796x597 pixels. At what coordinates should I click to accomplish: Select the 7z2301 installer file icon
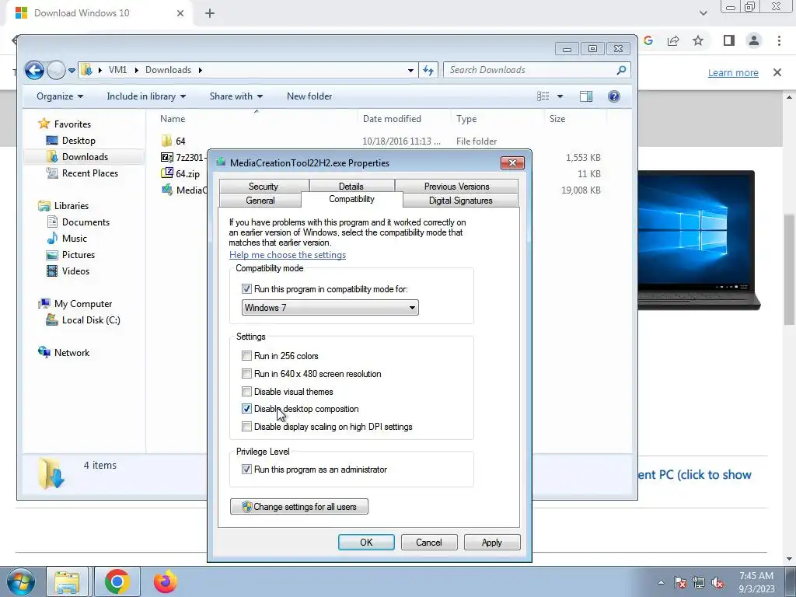click(166, 157)
